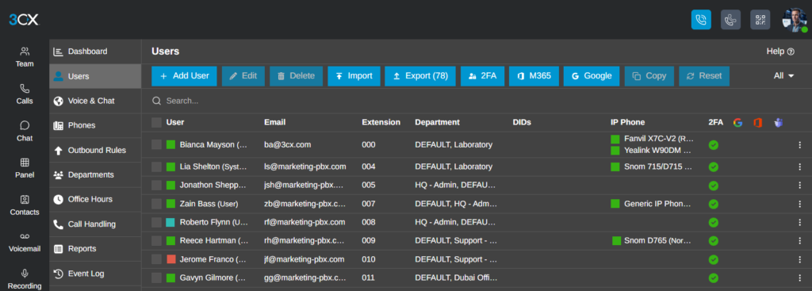Open Voicemail in left rail
This screenshot has width=812, height=291.
(25, 243)
